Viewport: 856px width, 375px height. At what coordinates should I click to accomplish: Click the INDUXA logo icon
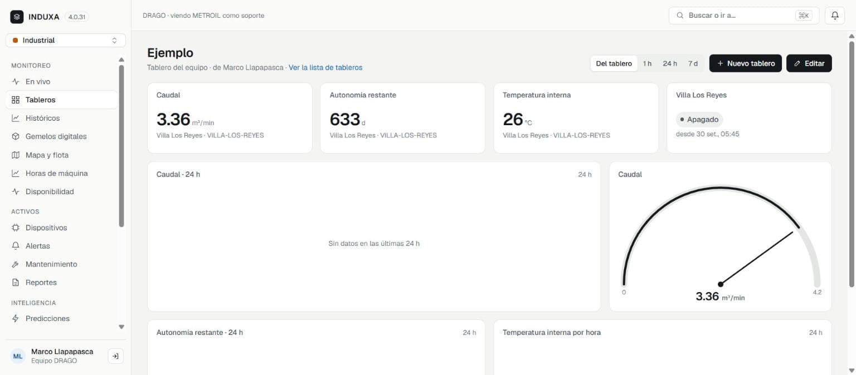tap(17, 17)
